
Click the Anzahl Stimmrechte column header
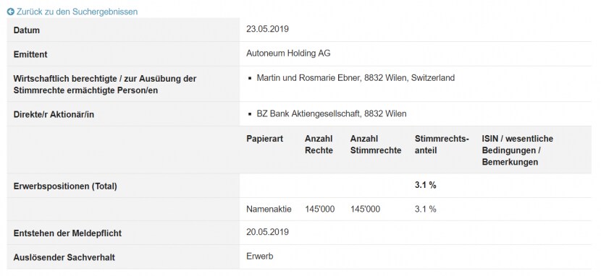tap(376, 145)
